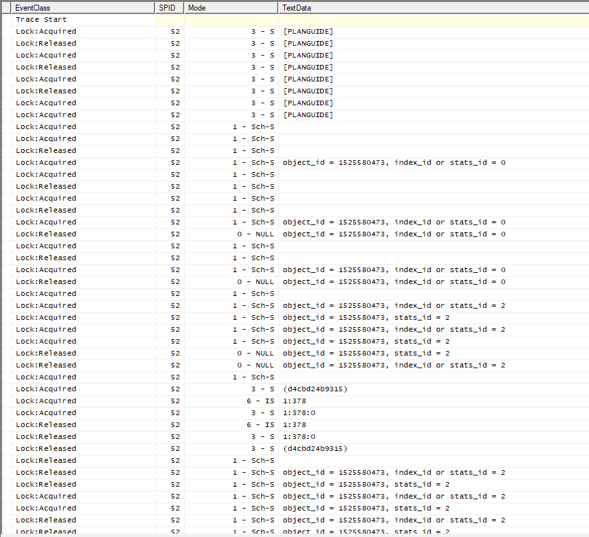Select 1:378:0 in the Lock:Acquired row
Screen dimensions: 589x537
299,413
